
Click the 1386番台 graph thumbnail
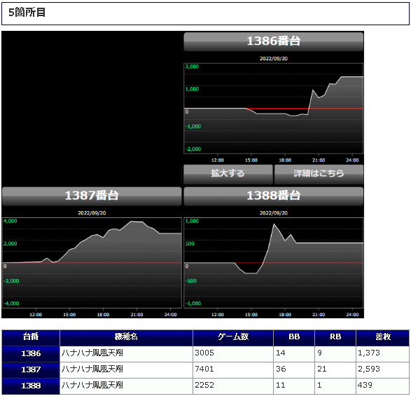click(x=273, y=109)
